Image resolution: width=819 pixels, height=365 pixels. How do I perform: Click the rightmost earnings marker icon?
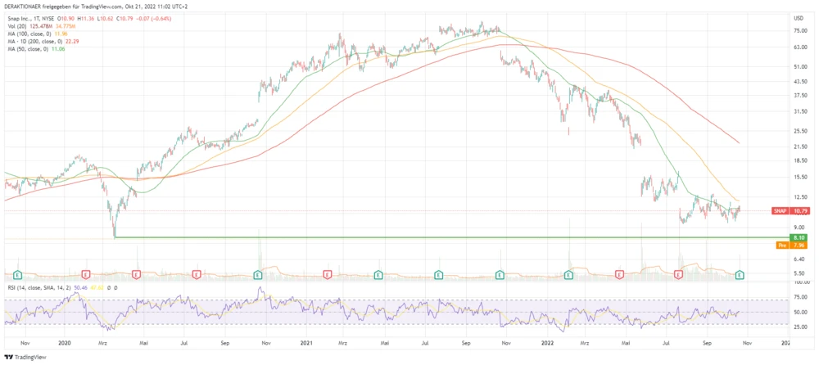coord(740,275)
